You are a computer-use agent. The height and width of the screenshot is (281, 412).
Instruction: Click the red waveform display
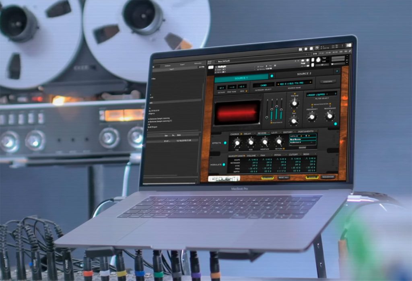coord(237,112)
